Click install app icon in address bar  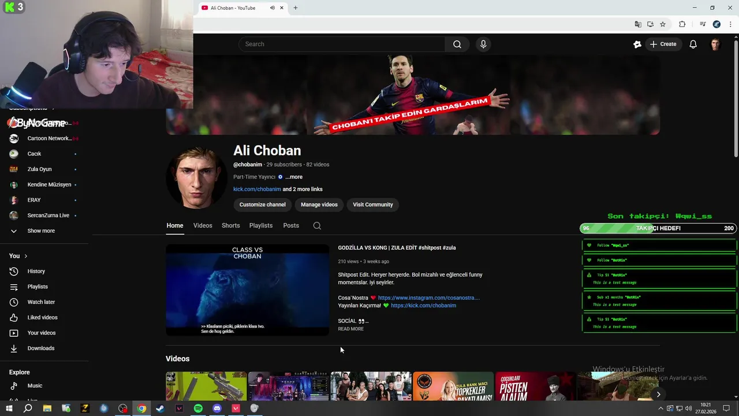650,24
